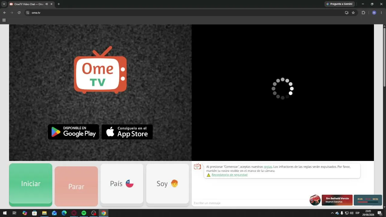Open network settings from the tray
Image resolution: width=386 pixels, height=217 pixels.
[347, 213]
